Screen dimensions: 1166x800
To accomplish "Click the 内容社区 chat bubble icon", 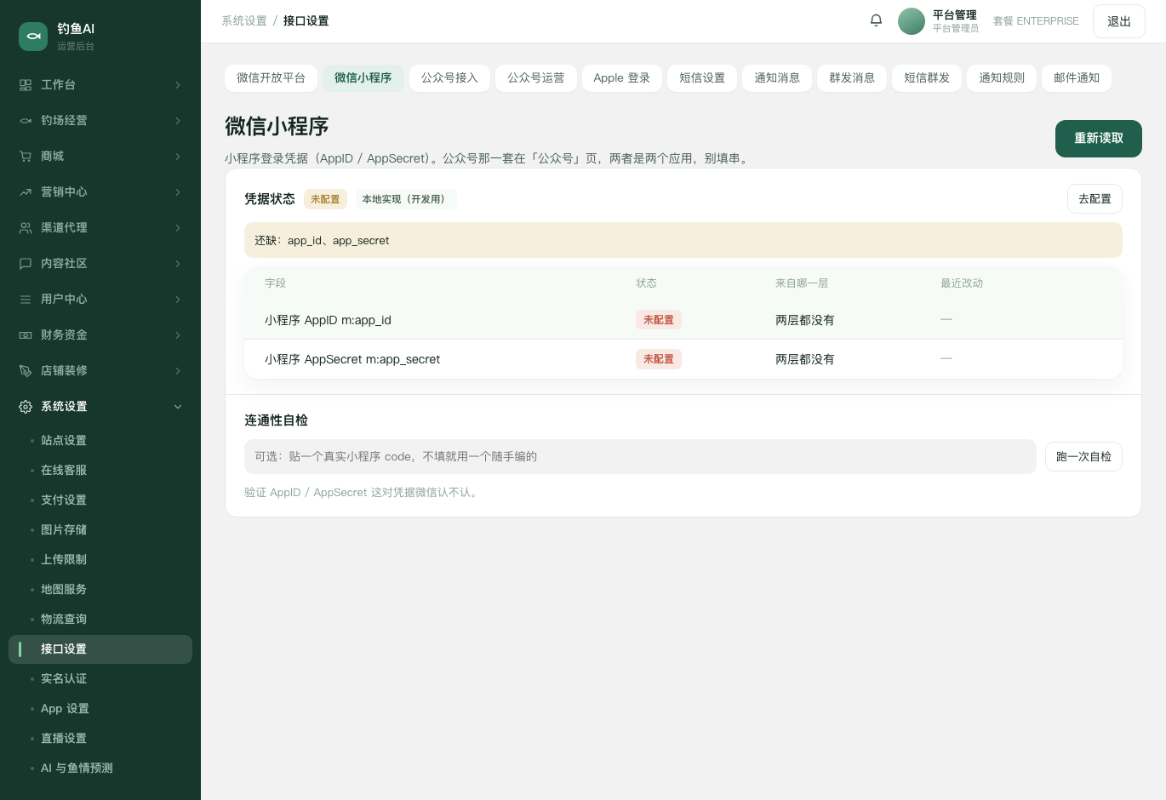I will tap(26, 264).
